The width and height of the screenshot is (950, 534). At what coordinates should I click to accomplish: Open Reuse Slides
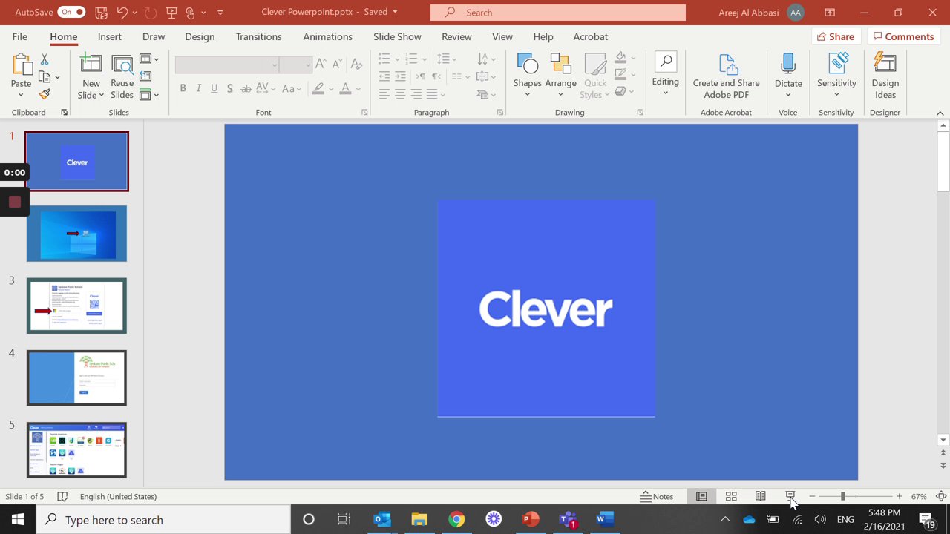tap(122, 77)
